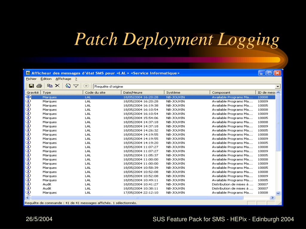
Task: Click info icon of the 10:58:39 row
Action: click(x=28, y=168)
